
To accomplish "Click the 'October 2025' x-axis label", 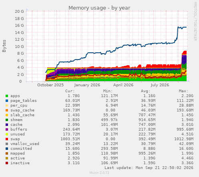I will (50, 85).
